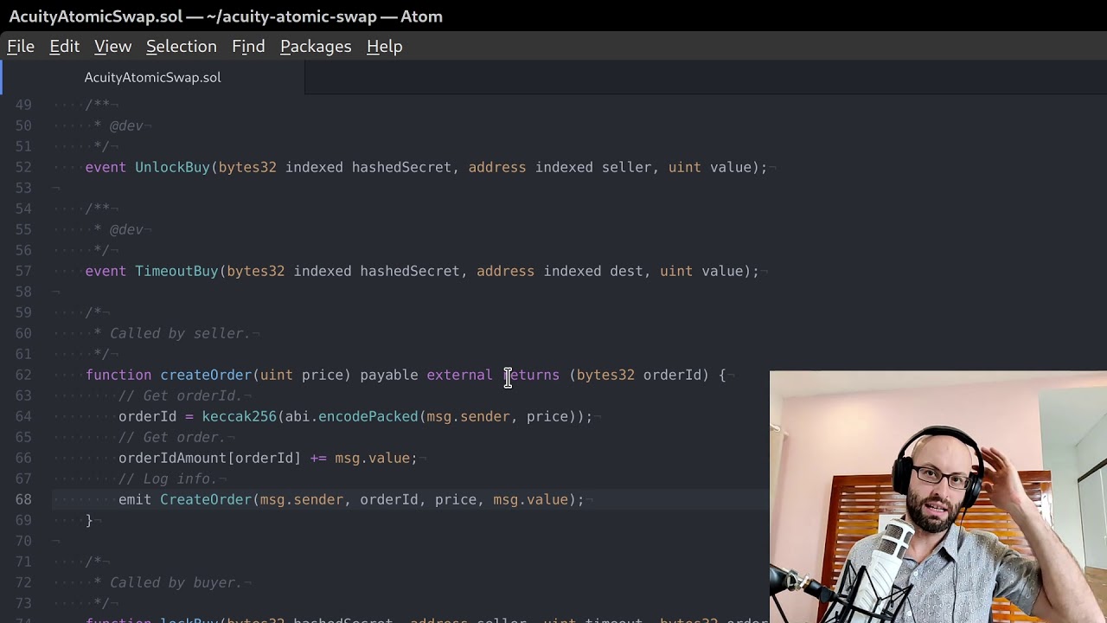
Task: Click line number 52 in the gutter
Action: pyautogui.click(x=23, y=167)
